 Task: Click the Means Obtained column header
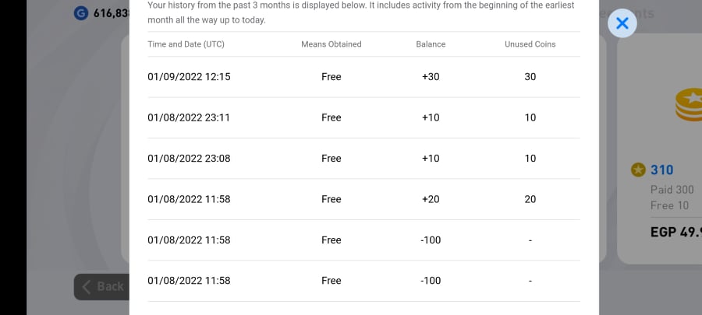pos(331,44)
